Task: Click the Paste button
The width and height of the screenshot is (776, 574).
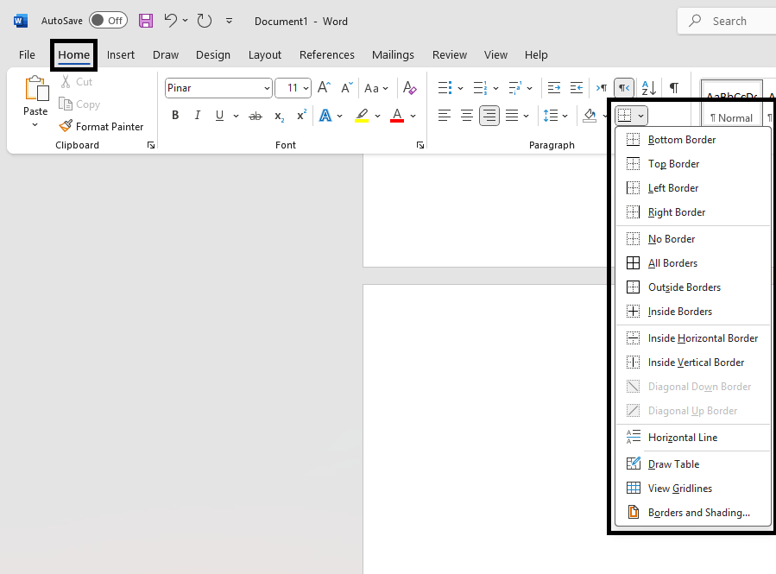Action: tap(35, 111)
